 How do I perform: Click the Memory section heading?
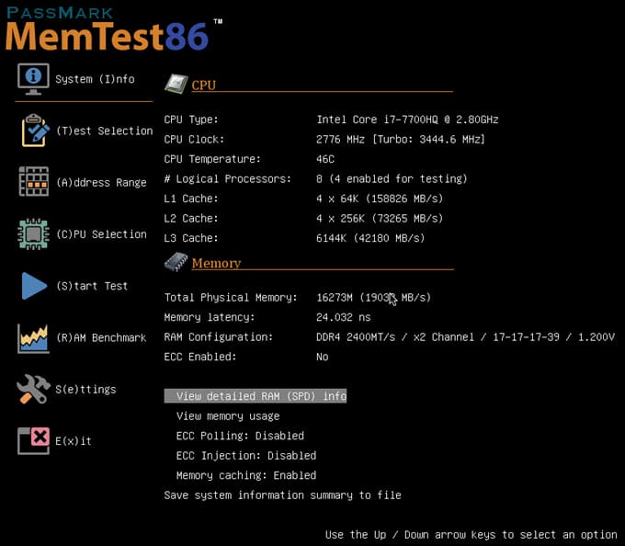(216, 263)
